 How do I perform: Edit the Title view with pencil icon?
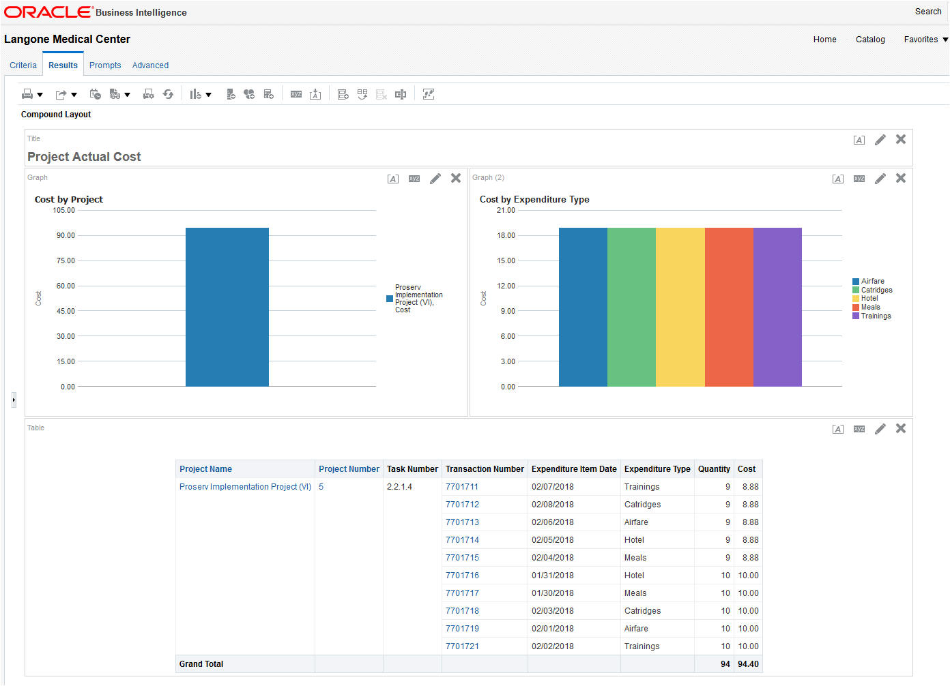[x=880, y=140]
